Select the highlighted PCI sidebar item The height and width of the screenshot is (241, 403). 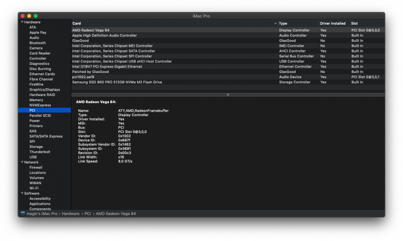(44, 110)
